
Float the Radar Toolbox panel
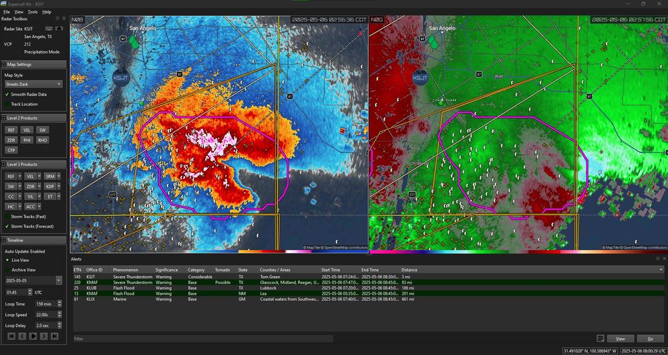[x=58, y=19]
